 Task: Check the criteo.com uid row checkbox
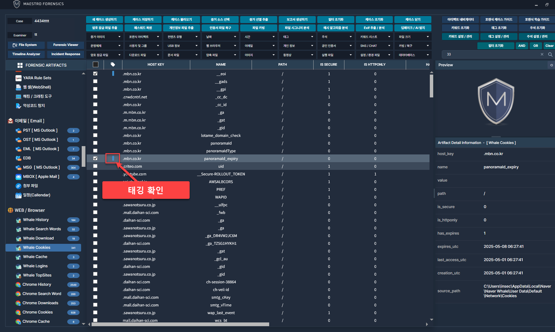(95, 166)
